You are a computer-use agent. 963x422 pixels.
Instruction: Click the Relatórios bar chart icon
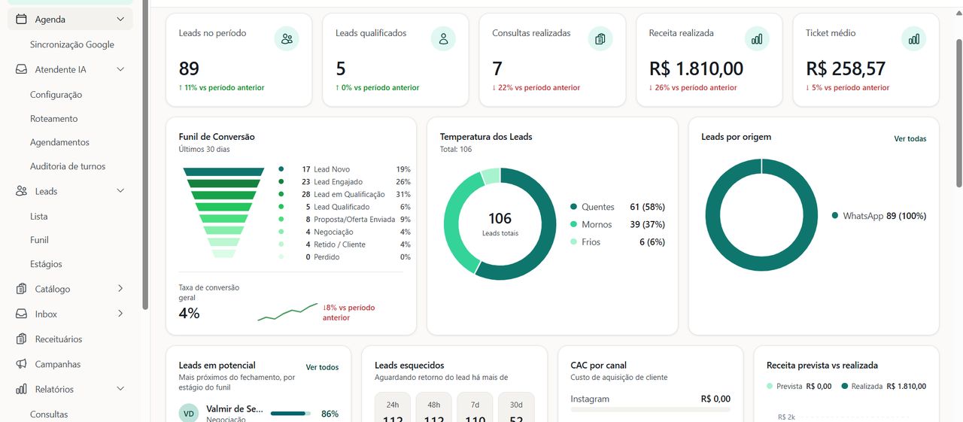pyautogui.click(x=21, y=389)
